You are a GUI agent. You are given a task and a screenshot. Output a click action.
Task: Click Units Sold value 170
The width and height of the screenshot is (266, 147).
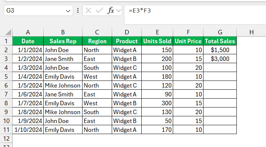pos(157,130)
